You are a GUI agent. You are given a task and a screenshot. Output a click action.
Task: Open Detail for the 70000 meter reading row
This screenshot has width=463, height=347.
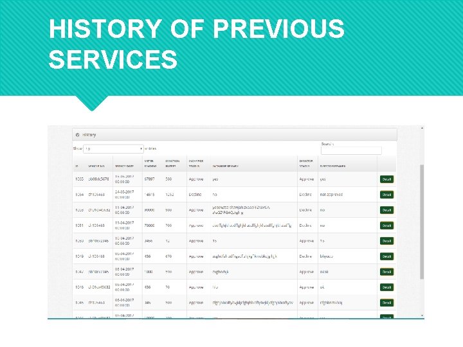[386, 226]
